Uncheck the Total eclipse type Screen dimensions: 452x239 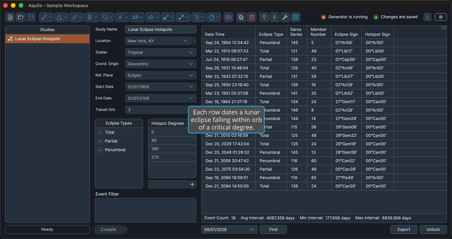[100, 132]
